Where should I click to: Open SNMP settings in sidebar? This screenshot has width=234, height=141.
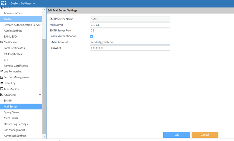point(8,101)
